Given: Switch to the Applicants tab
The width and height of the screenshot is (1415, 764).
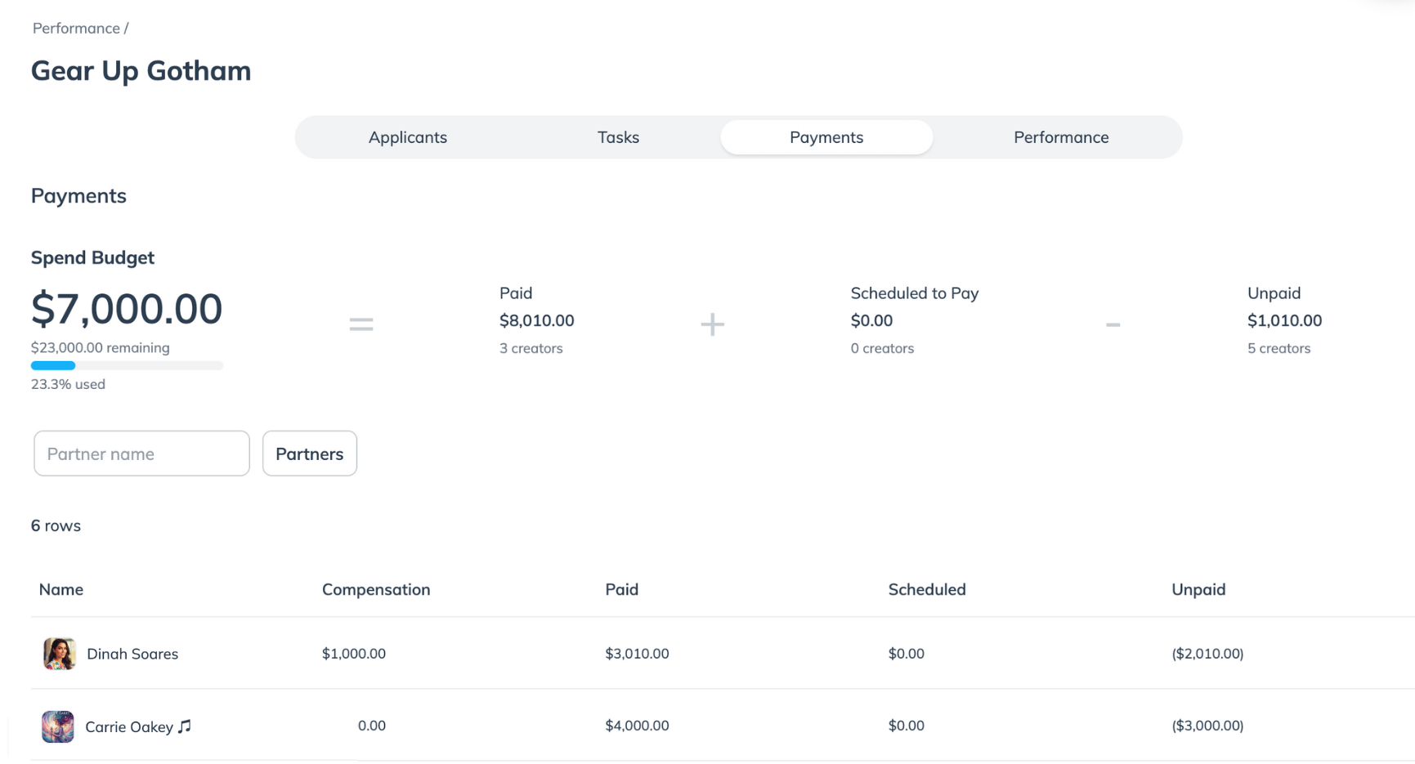Looking at the screenshot, I should (407, 137).
